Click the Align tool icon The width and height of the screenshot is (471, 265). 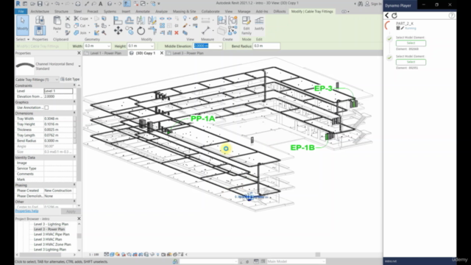click(118, 20)
